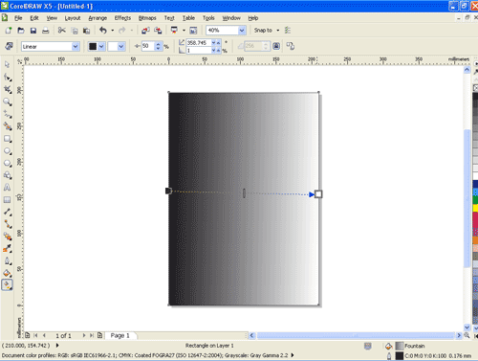
Task: Print the document
Action: point(46,31)
